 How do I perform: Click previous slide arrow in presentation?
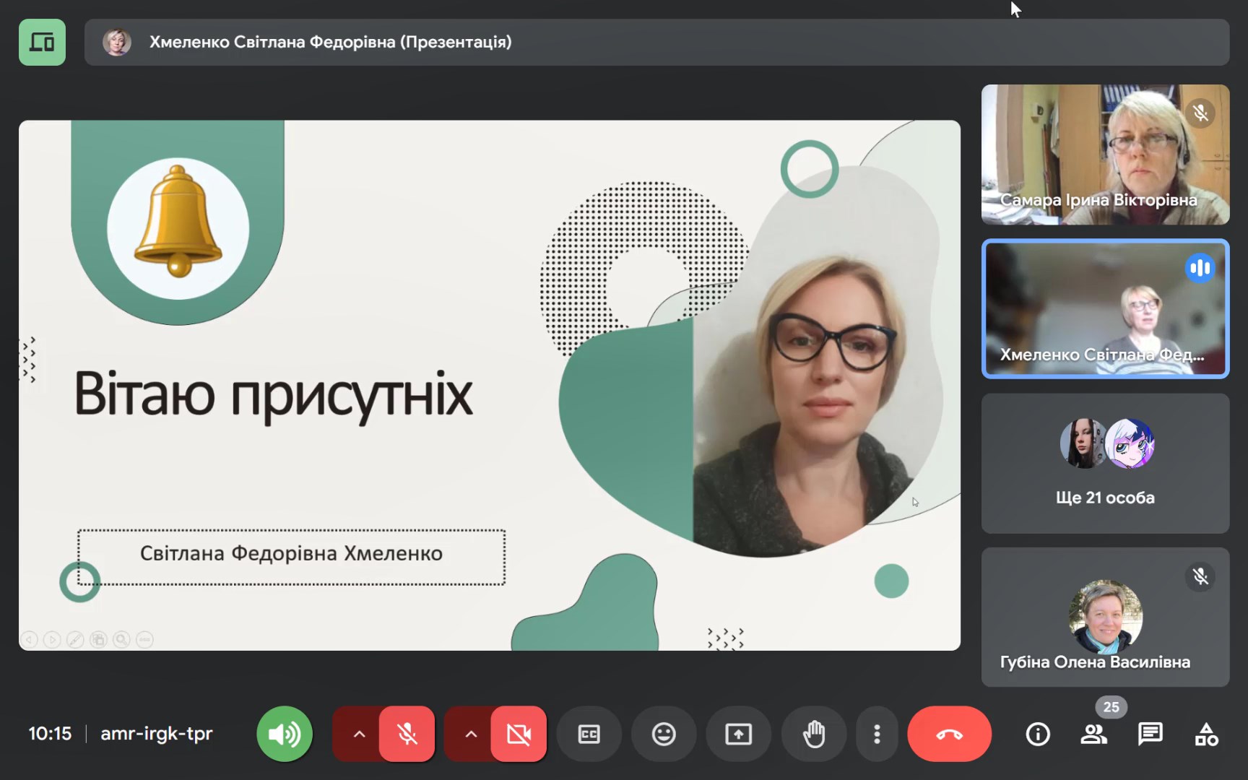[30, 639]
